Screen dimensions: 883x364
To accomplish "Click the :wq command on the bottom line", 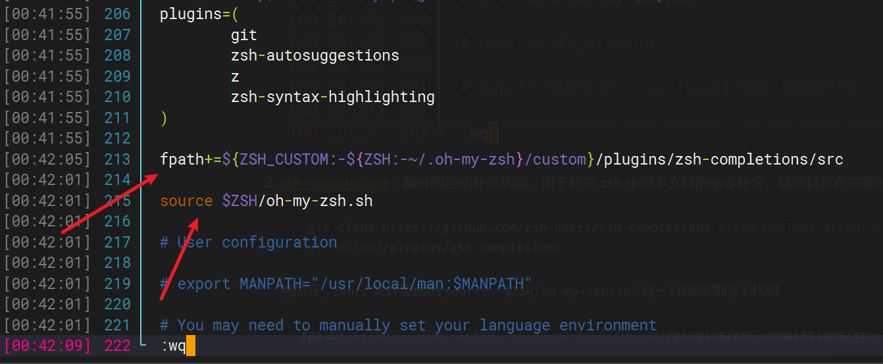I will coord(173,346).
